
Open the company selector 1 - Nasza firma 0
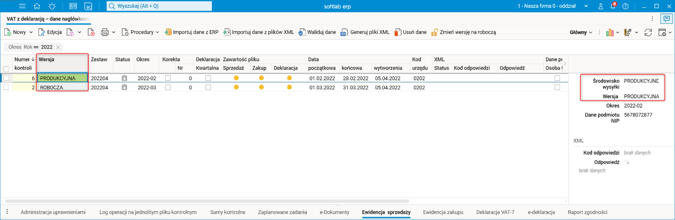tap(554, 6)
